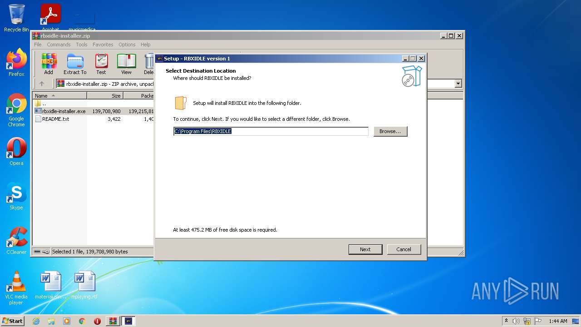Open the WinRAR File menu
581x327 pixels.
pos(38,45)
